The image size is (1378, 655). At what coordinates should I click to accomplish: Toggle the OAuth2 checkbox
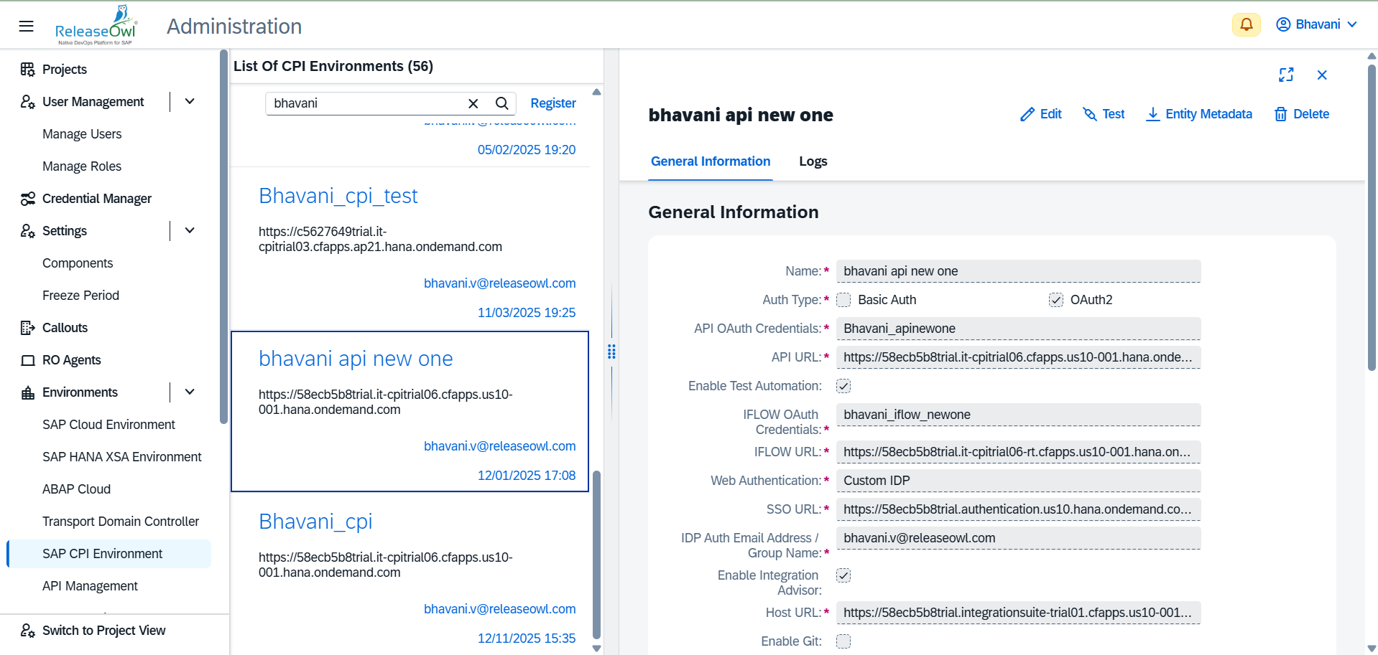coord(1055,300)
